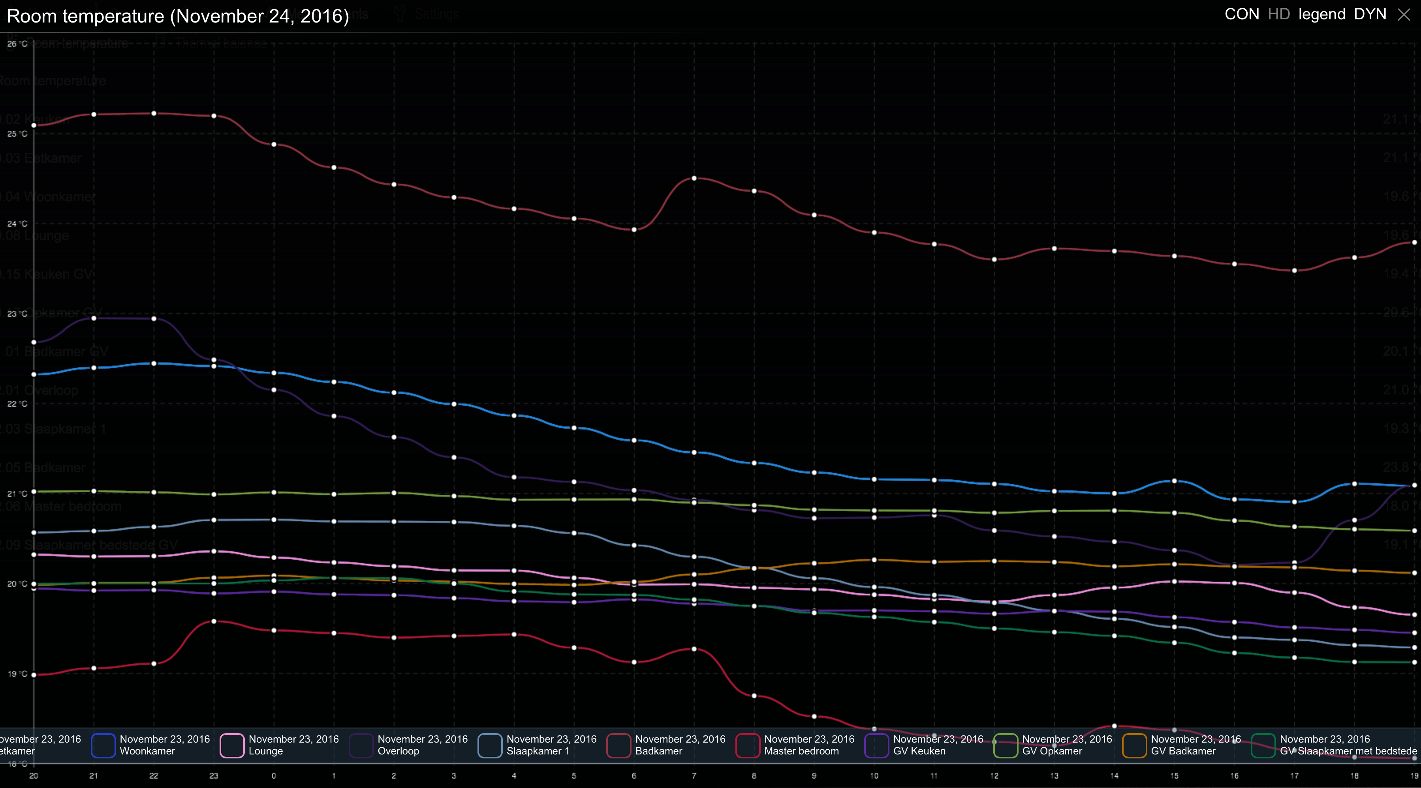The width and height of the screenshot is (1421, 788).
Task: Click the GV Keuken purple legend box
Action: click(x=876, y=745)
